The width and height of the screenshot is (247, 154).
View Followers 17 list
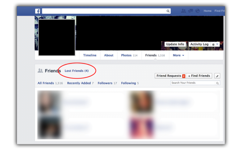[x=107, y=83]
